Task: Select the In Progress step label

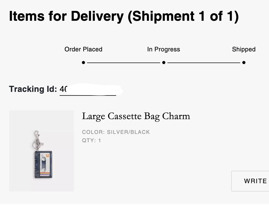Action: coord(164,49)
